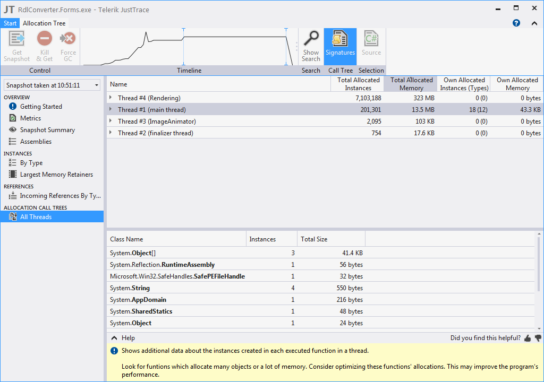
Task: Collapse the Help panel chevron
Action: 114,337
